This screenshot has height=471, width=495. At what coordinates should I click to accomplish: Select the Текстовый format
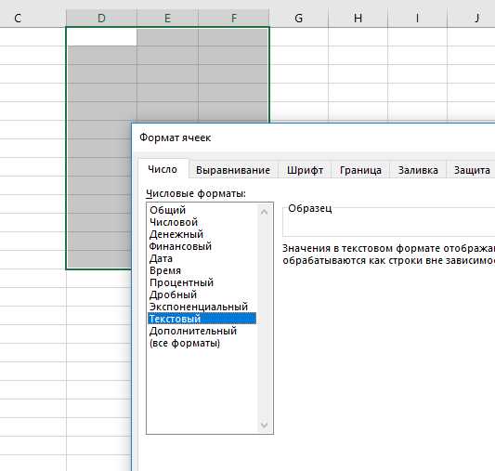coord(202,319)
